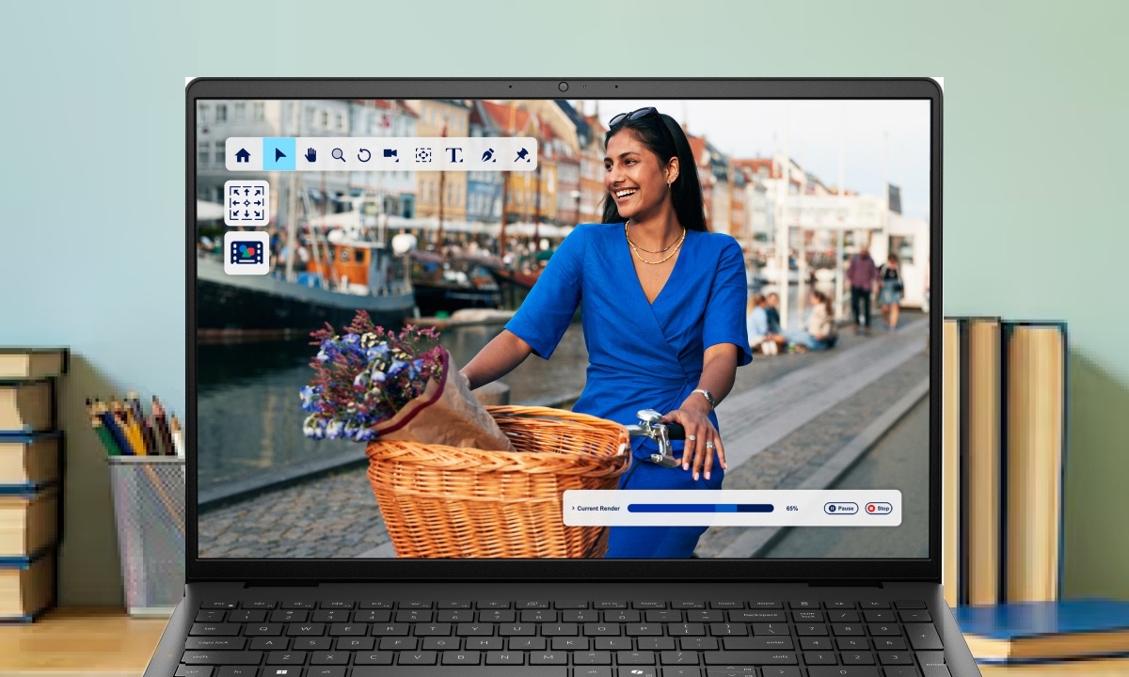Pick the Pen drawing tool
Screen dimensions: 1129x677
[x=487, y=155]
